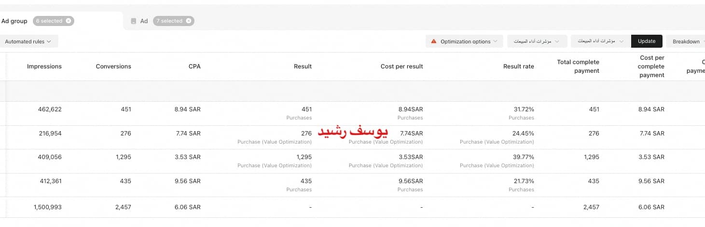Expand the Optimization options menu
The height and width of the screenshot is (227, 705).
(x=464, y=41)
